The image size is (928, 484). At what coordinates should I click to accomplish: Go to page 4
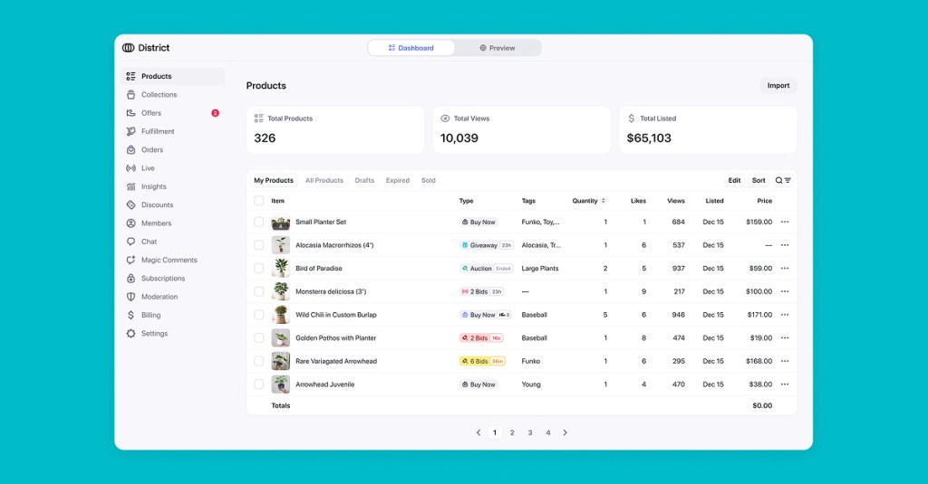pos(548,432)
